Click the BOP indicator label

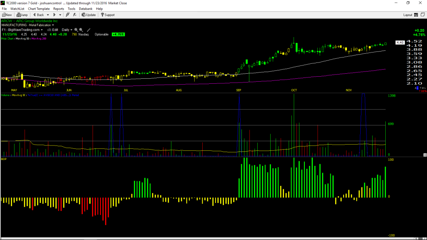coord(4,159)
